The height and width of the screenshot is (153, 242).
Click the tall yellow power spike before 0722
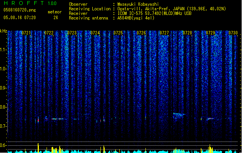(38, 148)
